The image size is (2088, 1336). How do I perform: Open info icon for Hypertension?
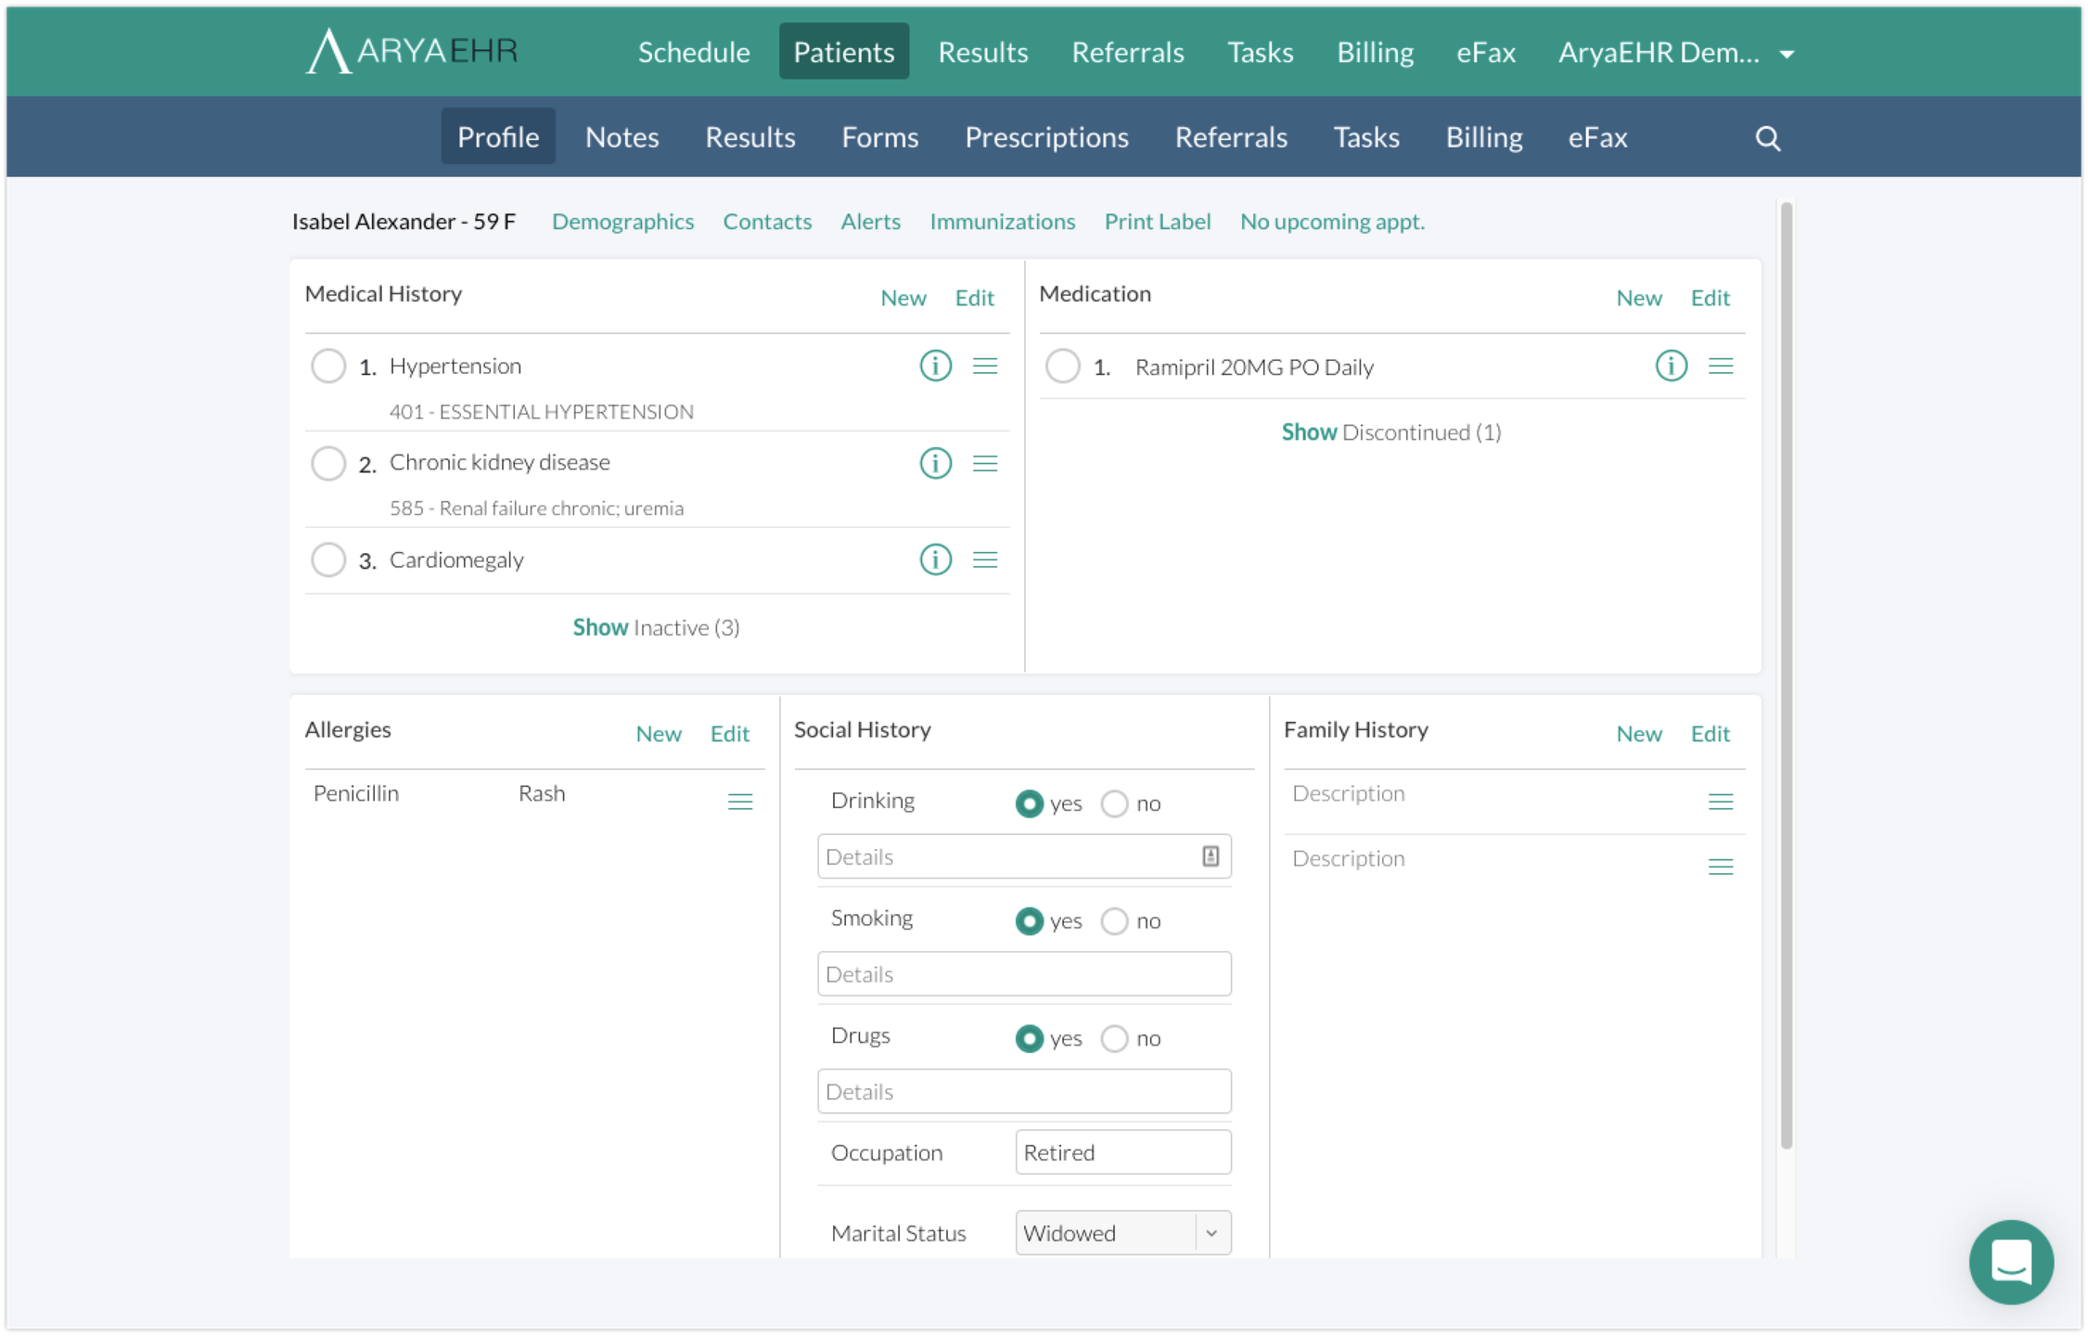(x=935, y=366)
